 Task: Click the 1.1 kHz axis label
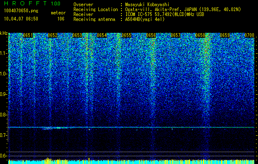(x=3, y=53)
